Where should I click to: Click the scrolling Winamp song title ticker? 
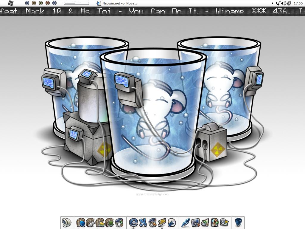pyautogui.click(x=152, y=11)
